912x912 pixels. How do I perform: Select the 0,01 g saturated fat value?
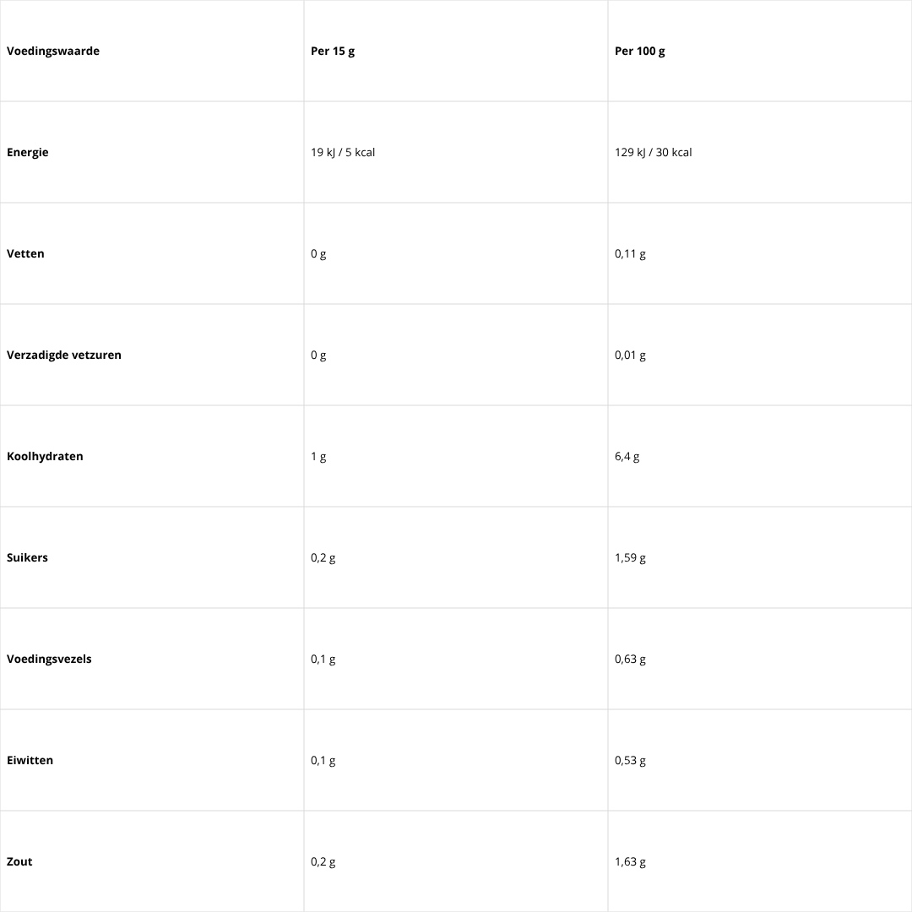[x=630, y=356]
